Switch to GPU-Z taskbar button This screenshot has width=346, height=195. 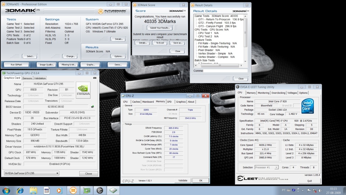pyautogui.click(x=86, y=190)
